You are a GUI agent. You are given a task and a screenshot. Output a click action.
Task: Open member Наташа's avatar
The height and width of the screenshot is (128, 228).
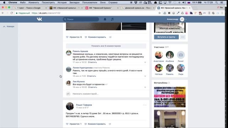click(x=159, y=68)
